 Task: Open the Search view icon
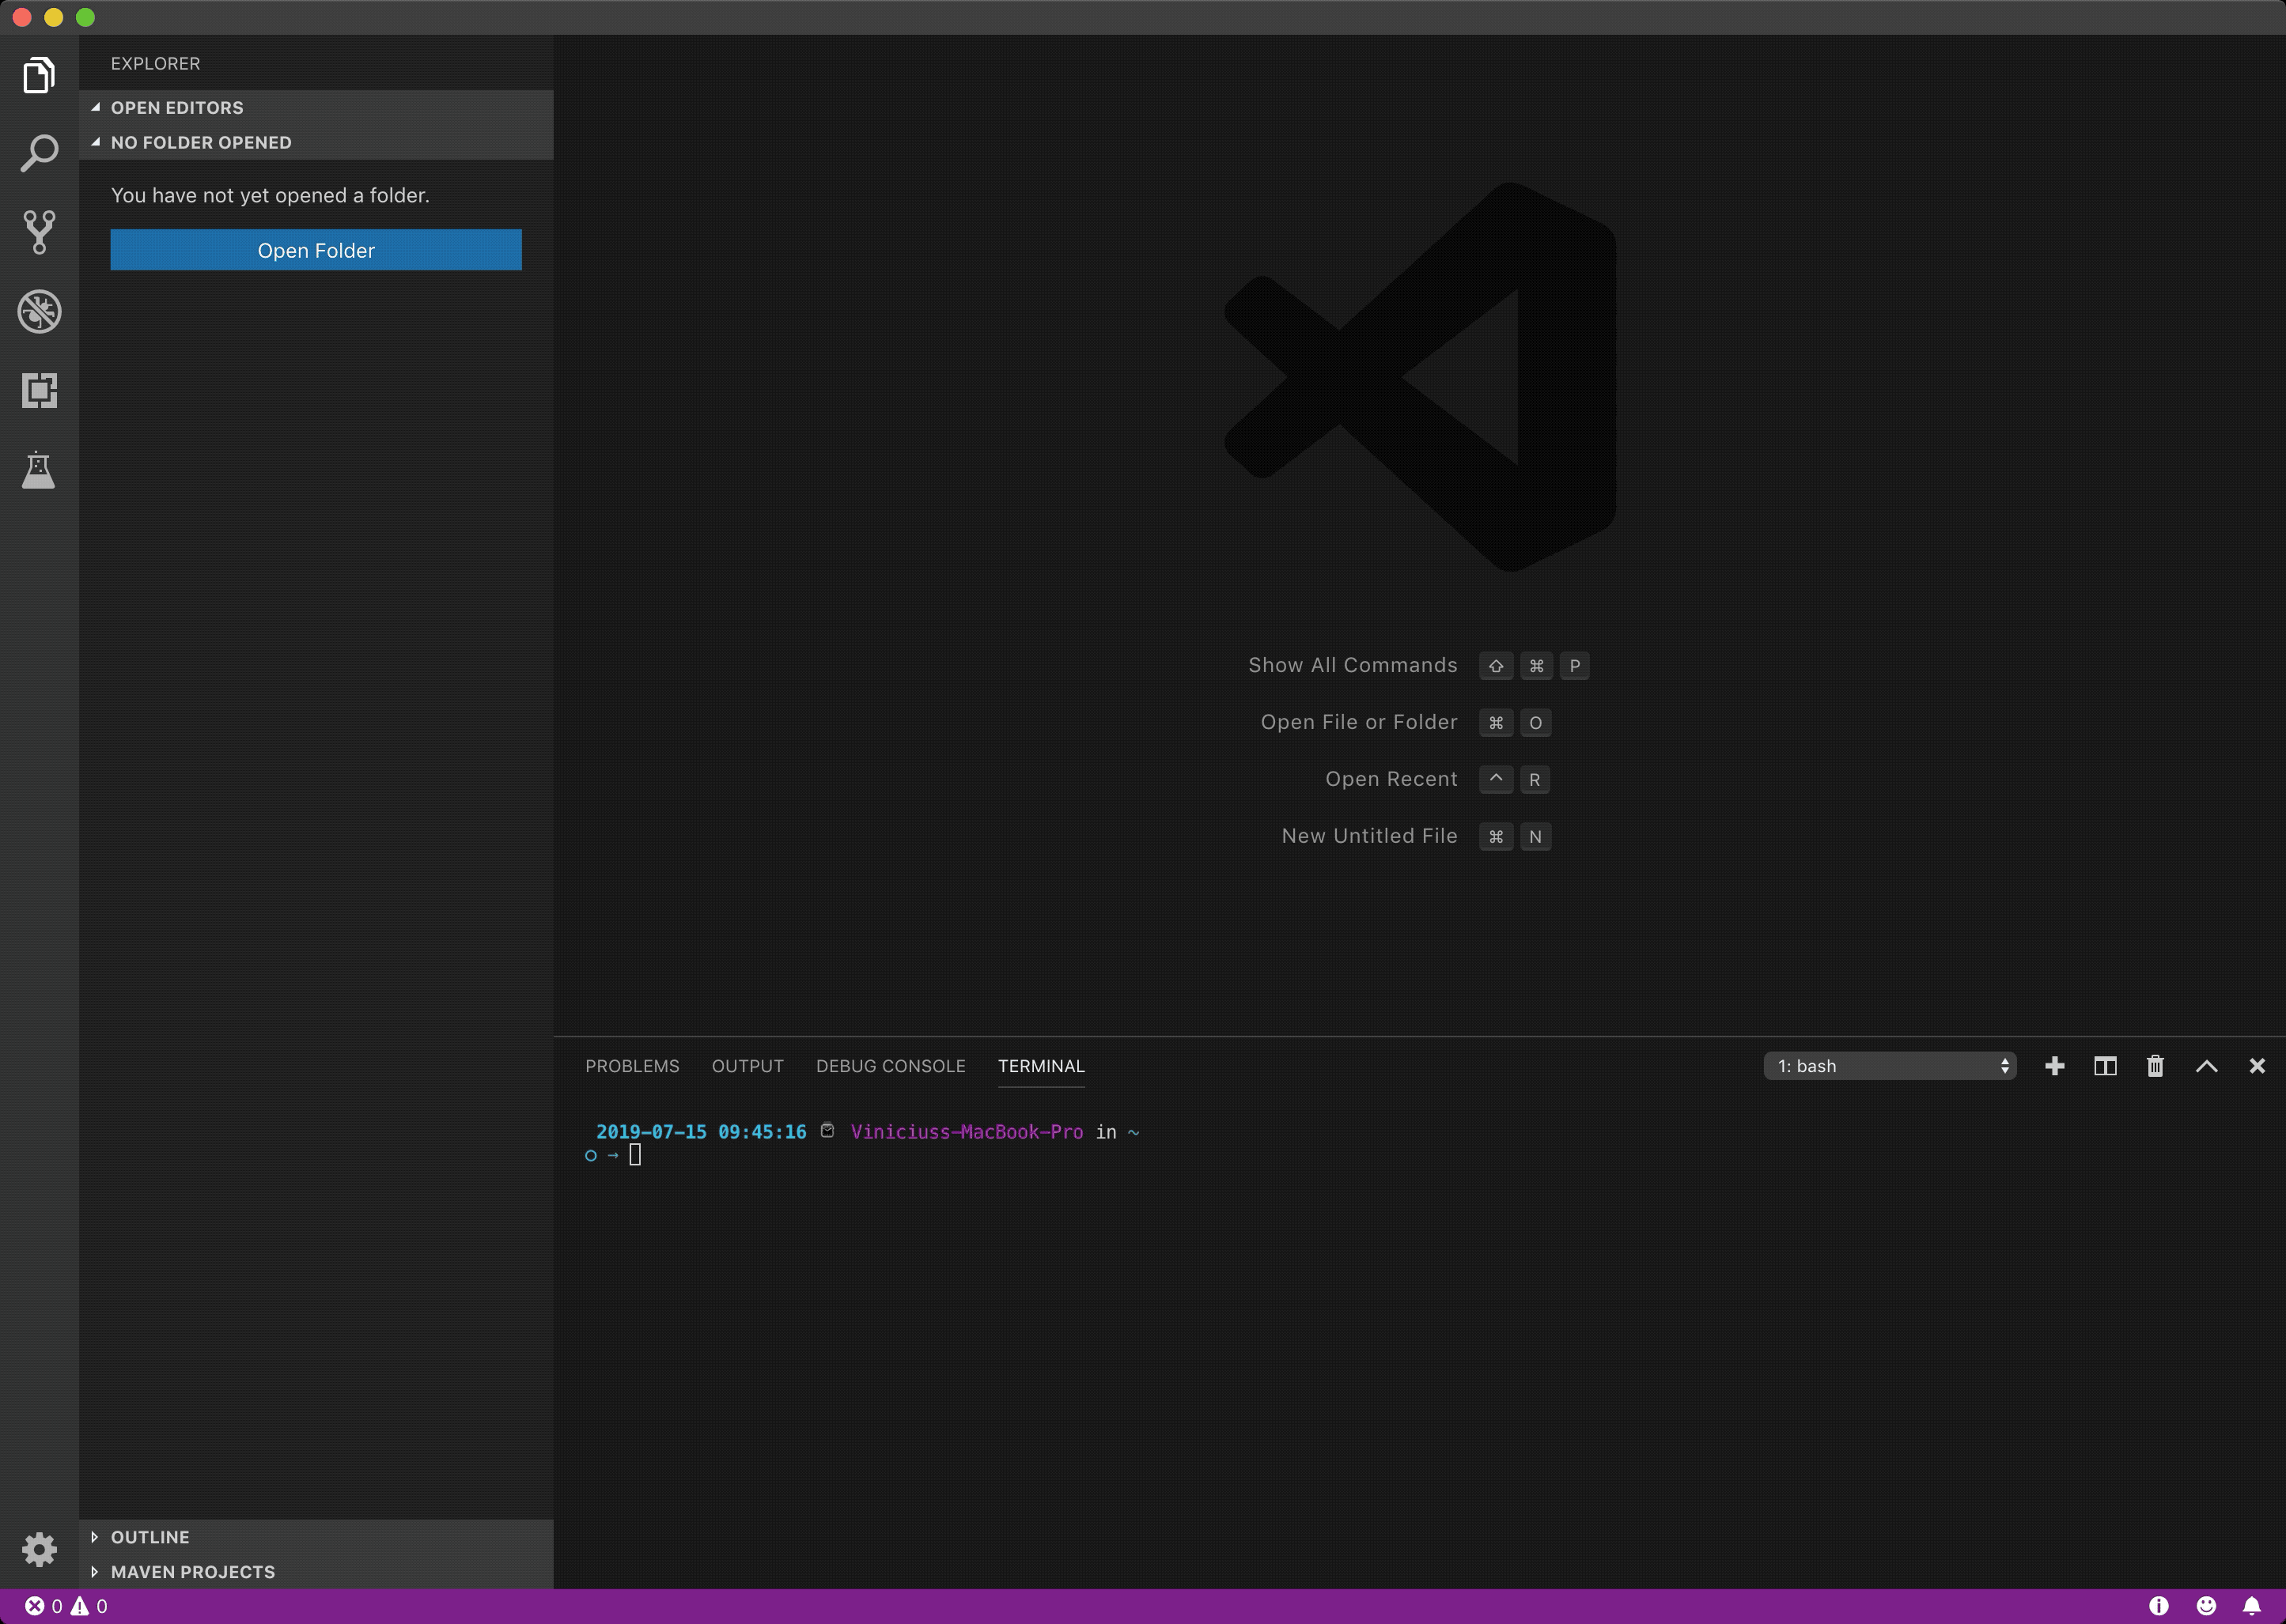click(39, 153)
